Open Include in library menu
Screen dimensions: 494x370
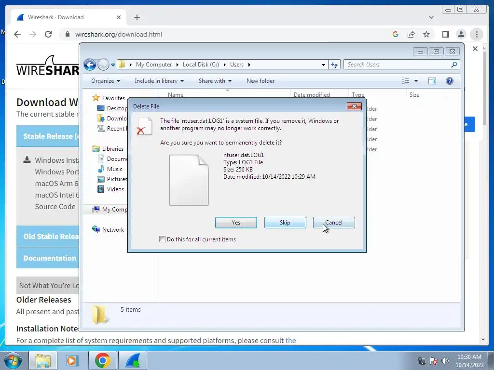pos(159,81)
